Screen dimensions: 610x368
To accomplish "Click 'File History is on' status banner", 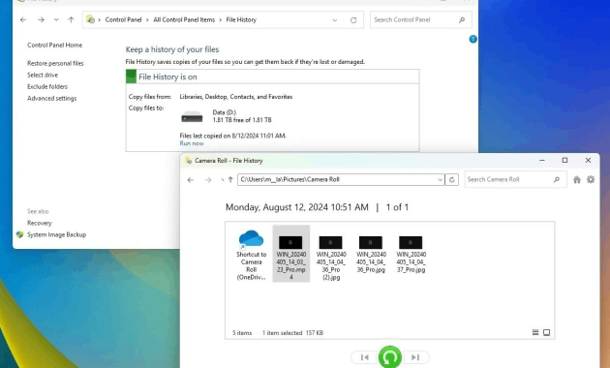I will (272, 77).
